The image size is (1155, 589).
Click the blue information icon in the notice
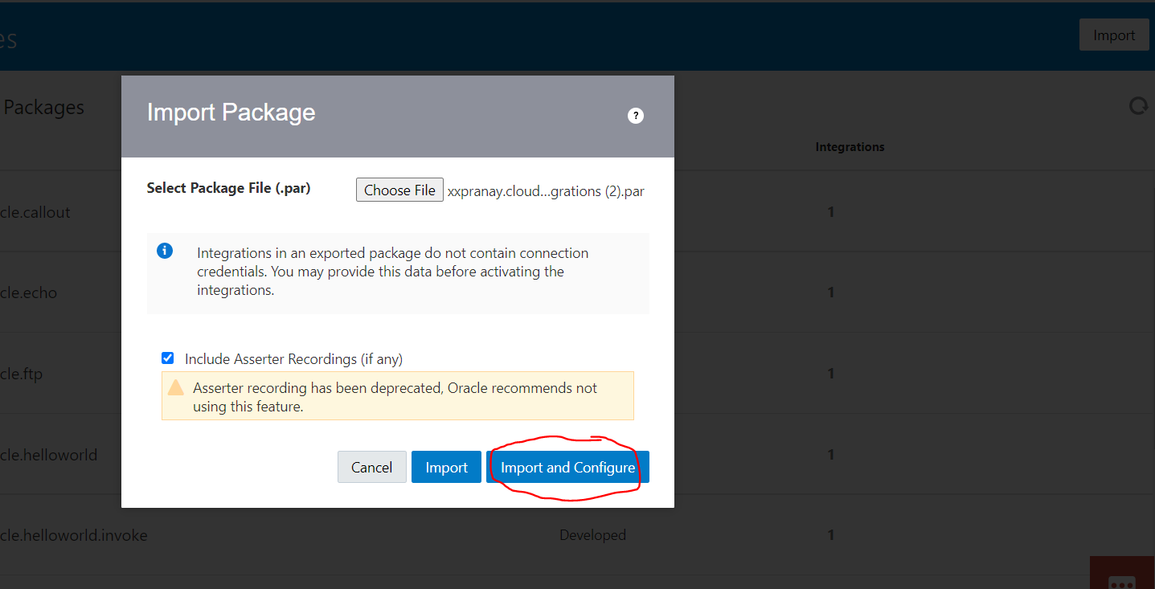(165, 252)
